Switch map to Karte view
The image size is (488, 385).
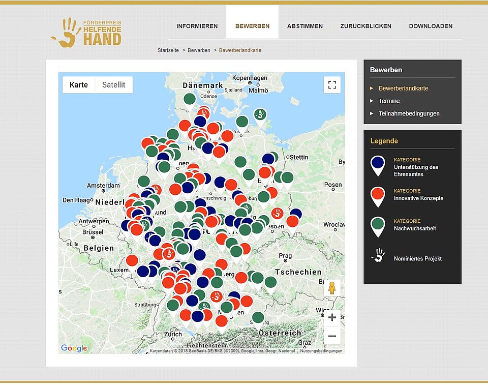click(x=79, y=85)
